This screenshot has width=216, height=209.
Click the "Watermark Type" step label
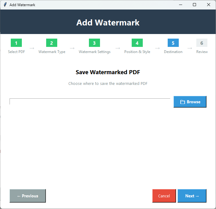(x=52, y=52)
